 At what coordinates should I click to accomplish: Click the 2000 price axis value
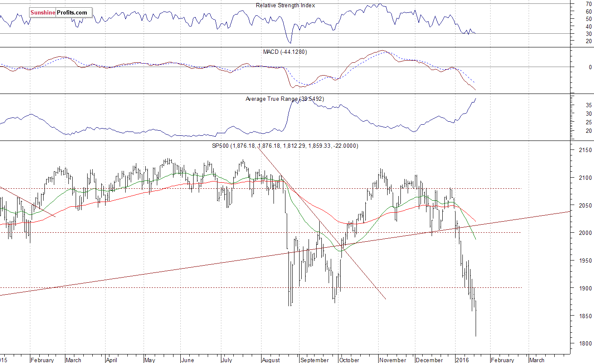pyautogui.click(x=585, y=233)
